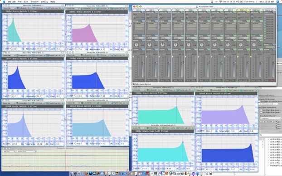Click the red Rec button on Master Out

(x=272, y=80)
